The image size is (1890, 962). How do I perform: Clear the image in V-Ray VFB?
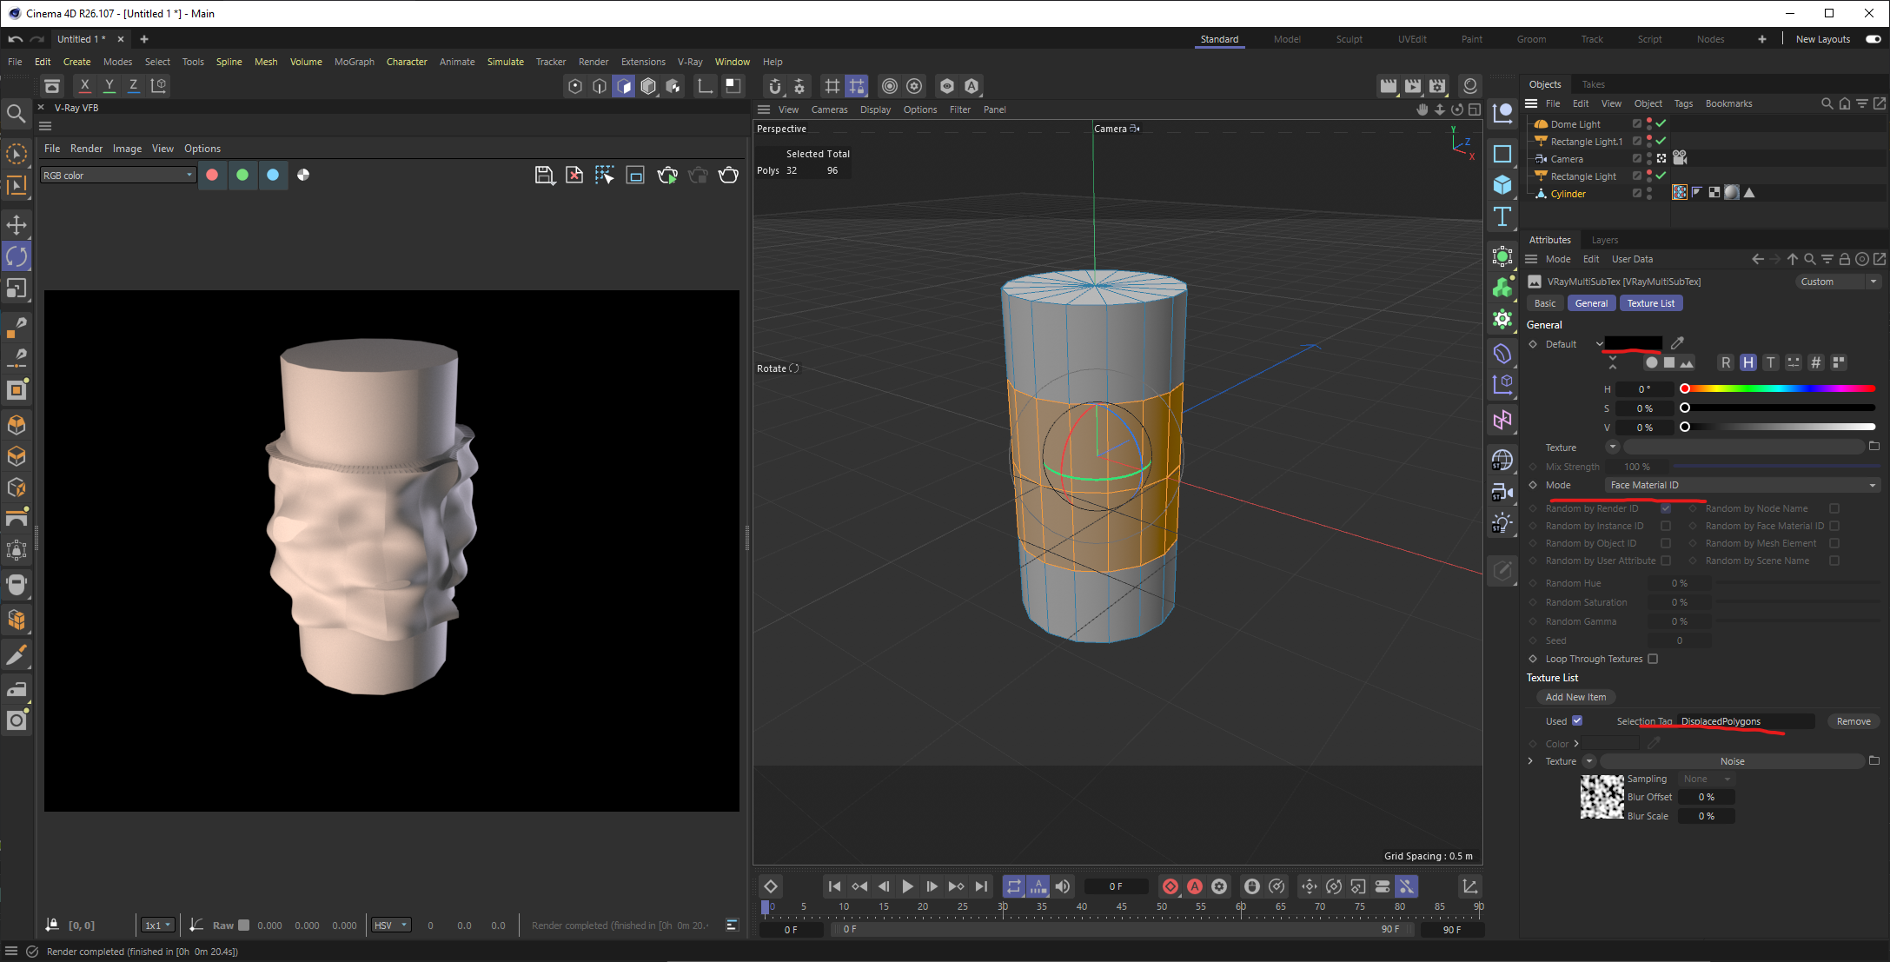pyautogui.click(x=574, y=175)
